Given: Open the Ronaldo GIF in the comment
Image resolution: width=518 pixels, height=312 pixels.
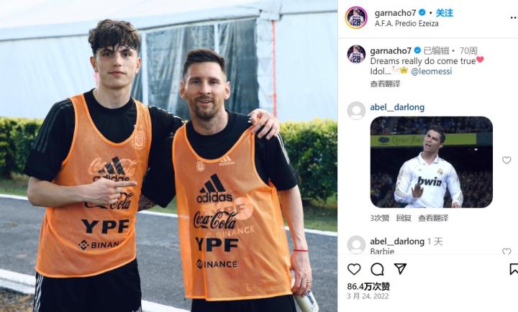Looking at the screenshot, I should click(432, 162).
